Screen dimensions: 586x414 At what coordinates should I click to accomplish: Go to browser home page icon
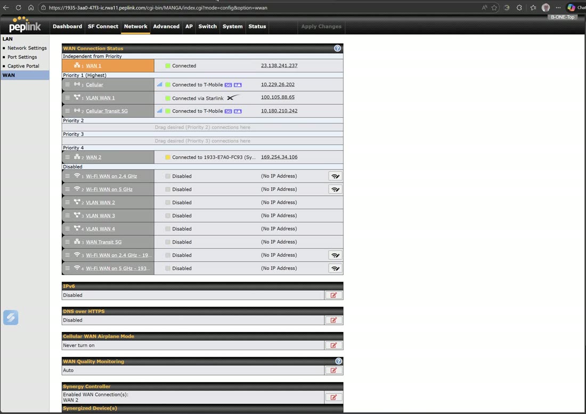tap(31, 7)
